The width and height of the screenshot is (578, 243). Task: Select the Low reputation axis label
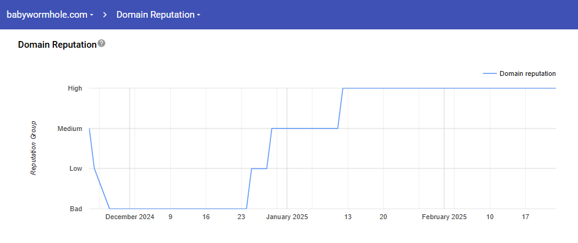point(75,168)
